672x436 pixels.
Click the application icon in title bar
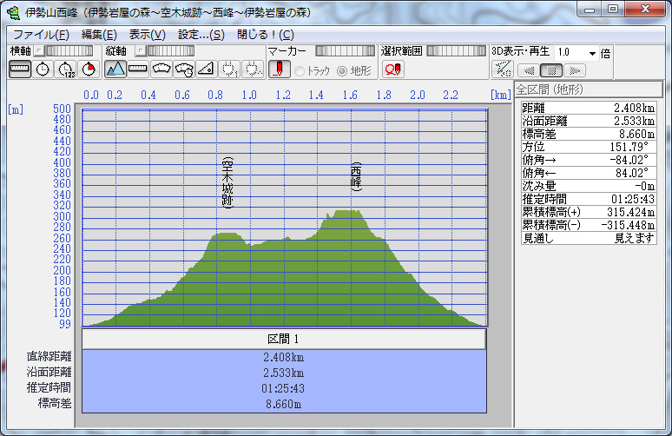click(13, 12)
